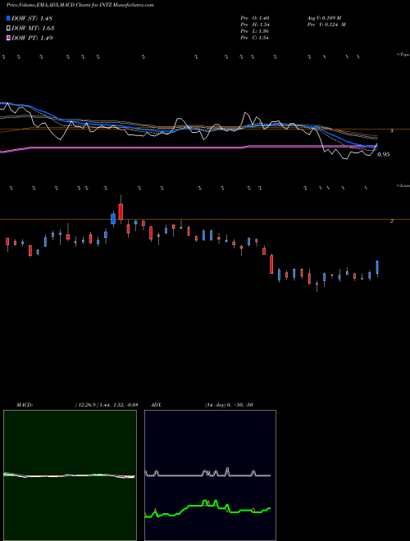Click the gray line in the ADX panel
The width and height of the screenshot is (410, 541).
[207, 475]
